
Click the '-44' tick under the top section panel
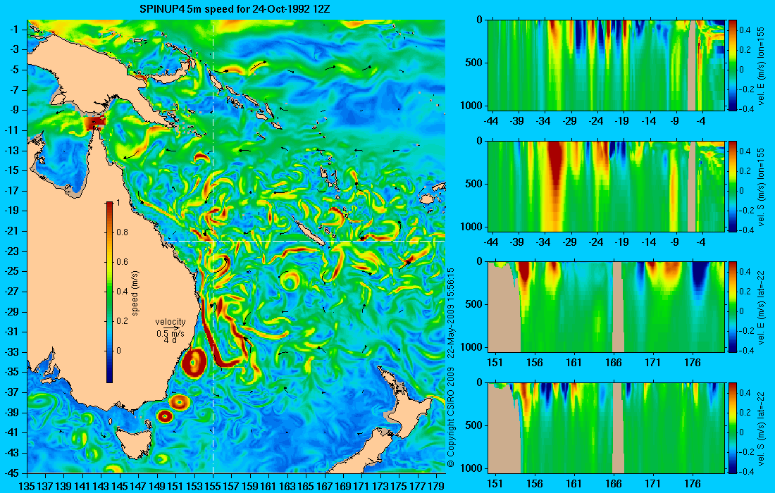point(491,121)
